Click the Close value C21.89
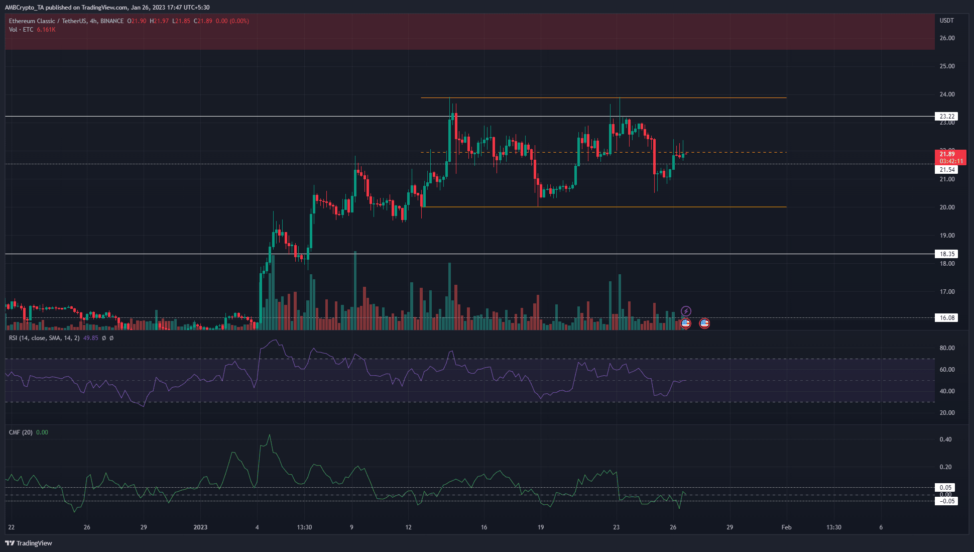The image size is (974, 552). (x=203, y=21)
